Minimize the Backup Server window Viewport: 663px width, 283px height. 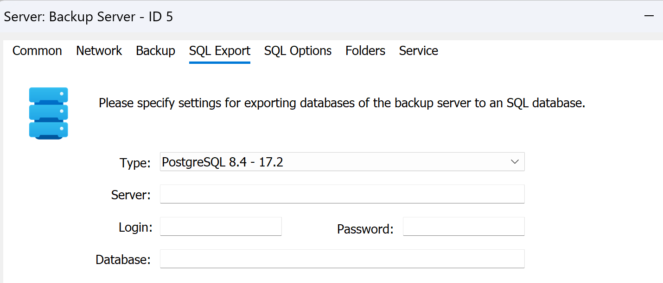coord(649,16)
